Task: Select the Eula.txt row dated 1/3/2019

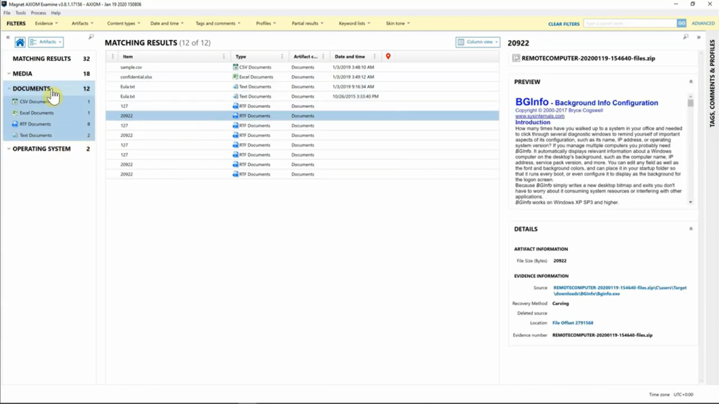Action: [x=302, y=86]
